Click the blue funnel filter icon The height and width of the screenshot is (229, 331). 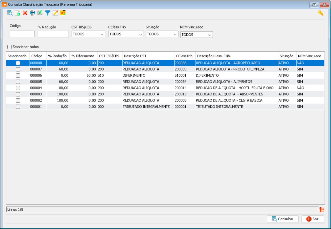[48, 13]
